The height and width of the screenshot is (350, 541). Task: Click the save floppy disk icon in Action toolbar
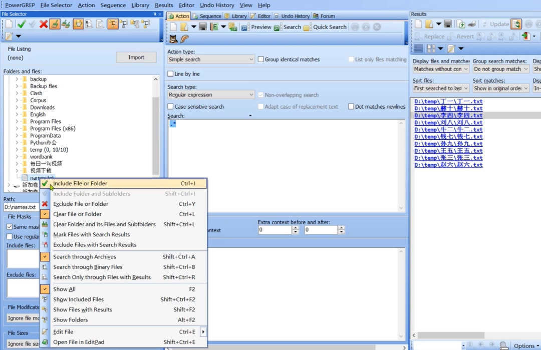(203, 27)
